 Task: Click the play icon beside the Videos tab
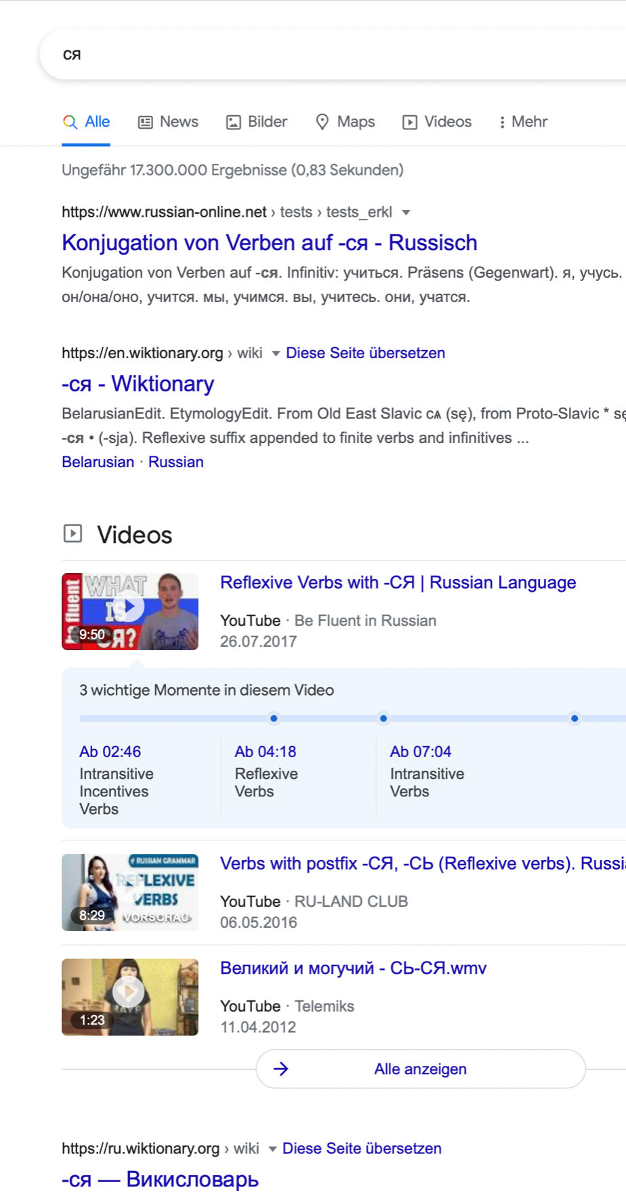(x=410, y=122)
